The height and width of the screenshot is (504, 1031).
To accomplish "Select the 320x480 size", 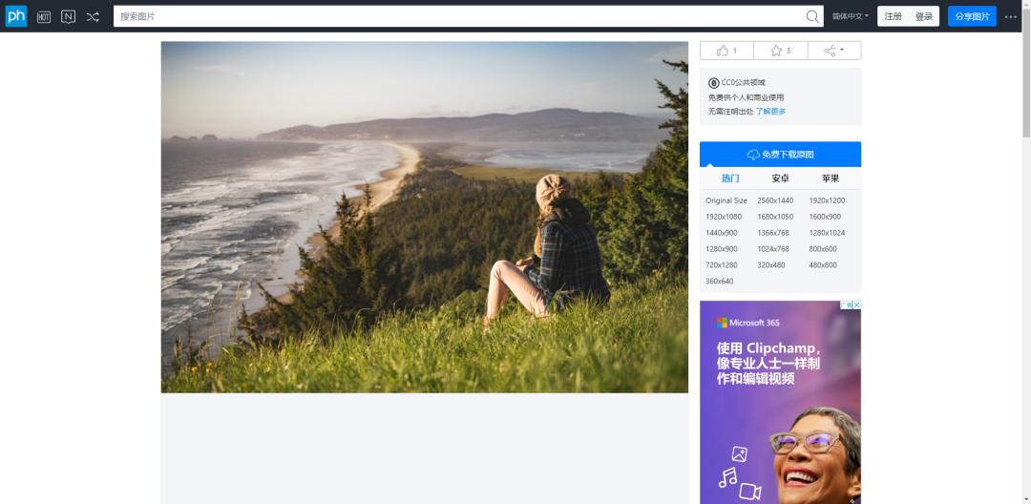I will [771, 264].
